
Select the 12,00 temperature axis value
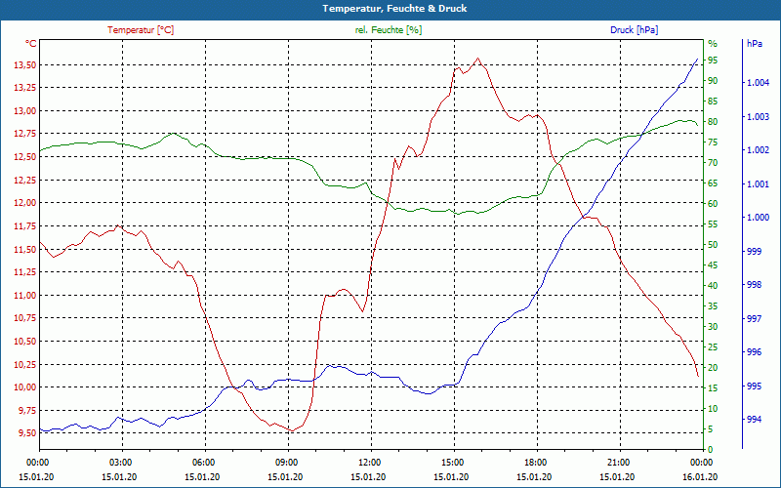point(24,203)
